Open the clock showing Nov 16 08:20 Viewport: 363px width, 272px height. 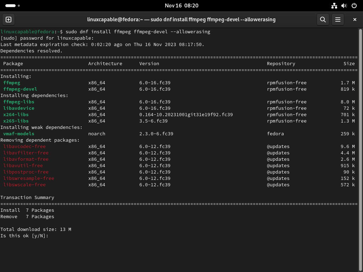click(x=181, y=6)
